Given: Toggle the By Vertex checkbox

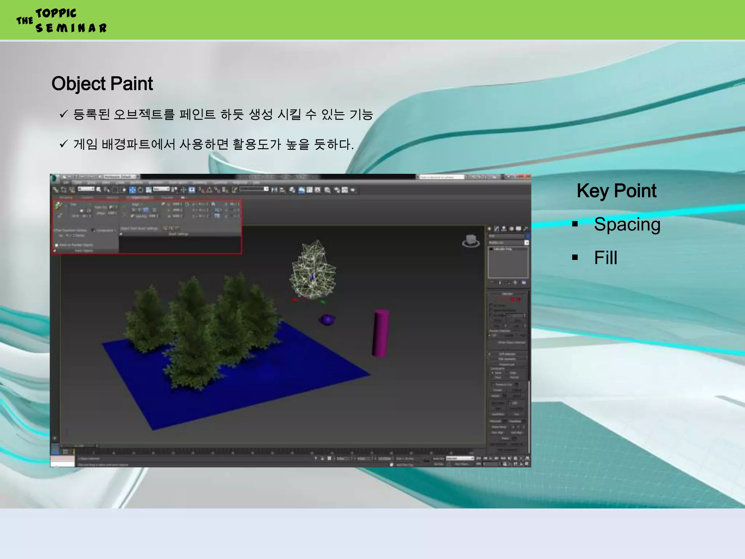Looking at the screenshot, I should 491,305.
